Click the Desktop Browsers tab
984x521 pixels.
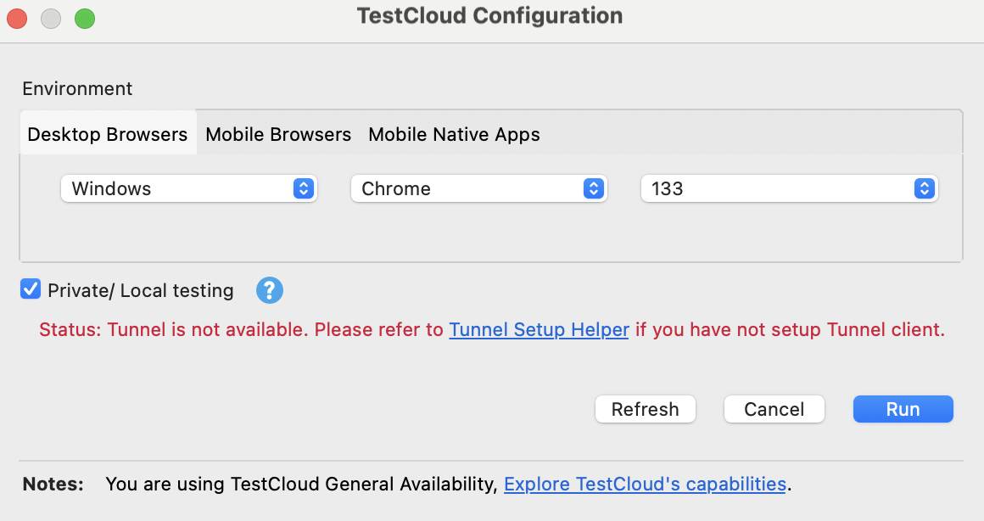(x=108, y=134)
